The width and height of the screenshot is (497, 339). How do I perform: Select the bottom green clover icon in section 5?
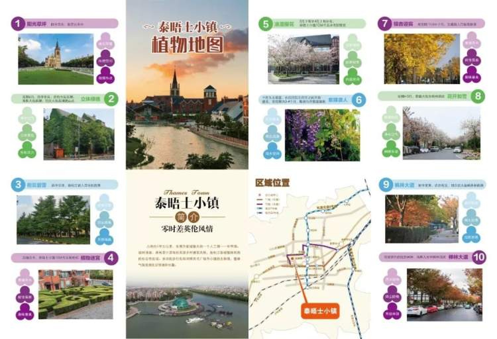tap(353, 77)
